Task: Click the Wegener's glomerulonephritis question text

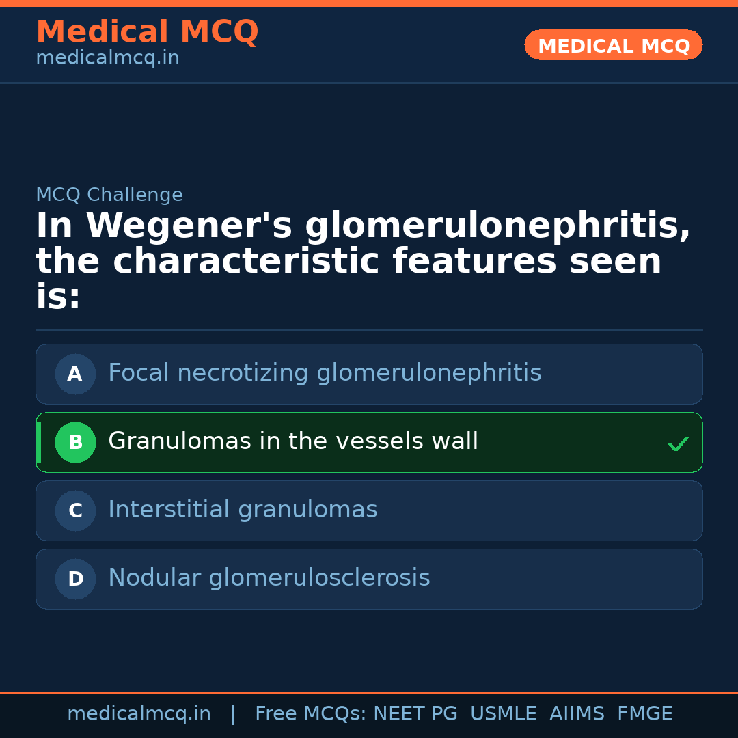Action: coord(362,262)
